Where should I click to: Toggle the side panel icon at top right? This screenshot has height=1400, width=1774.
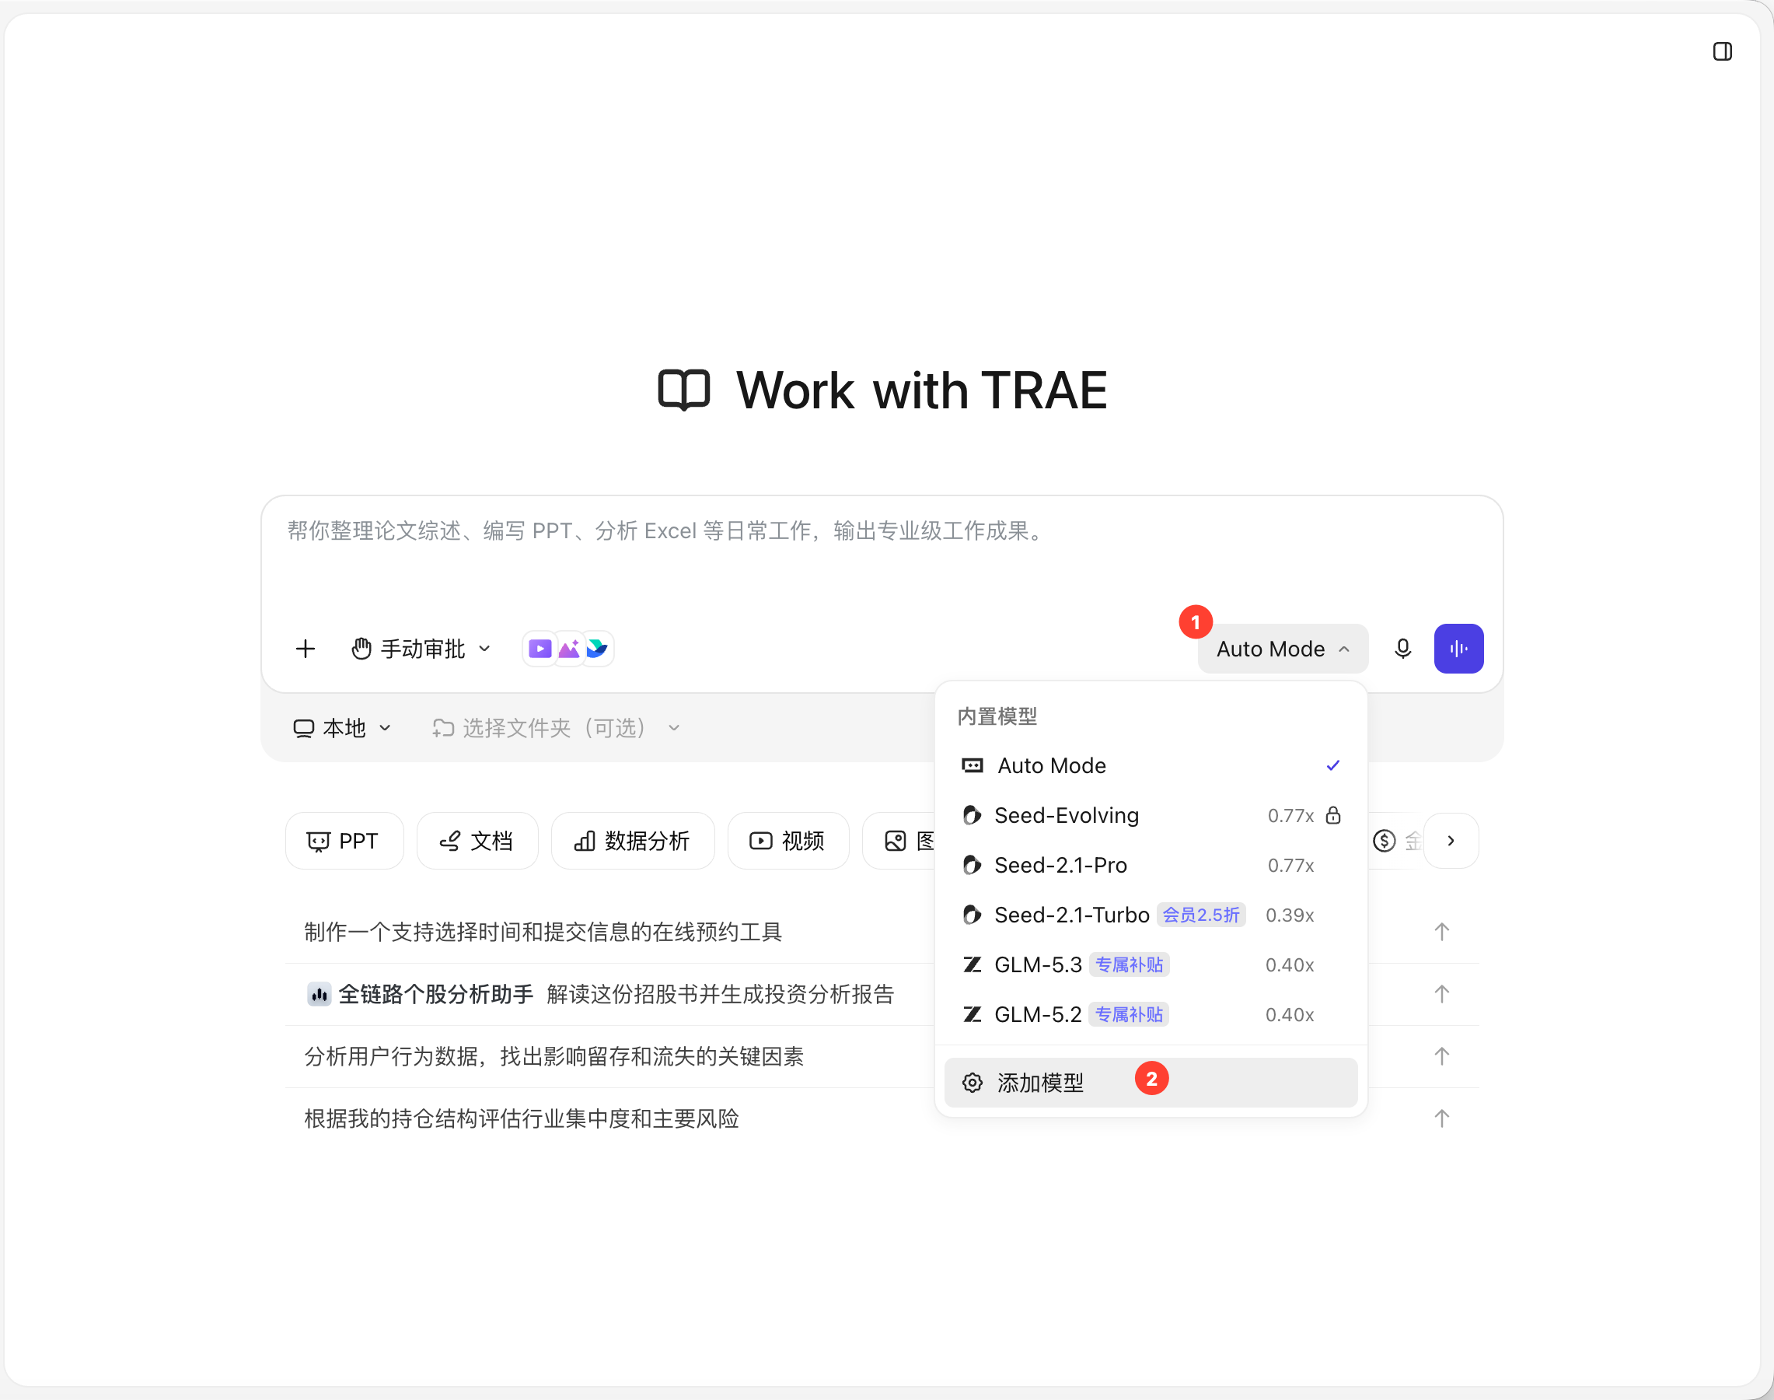click(x=1722, y=51)
